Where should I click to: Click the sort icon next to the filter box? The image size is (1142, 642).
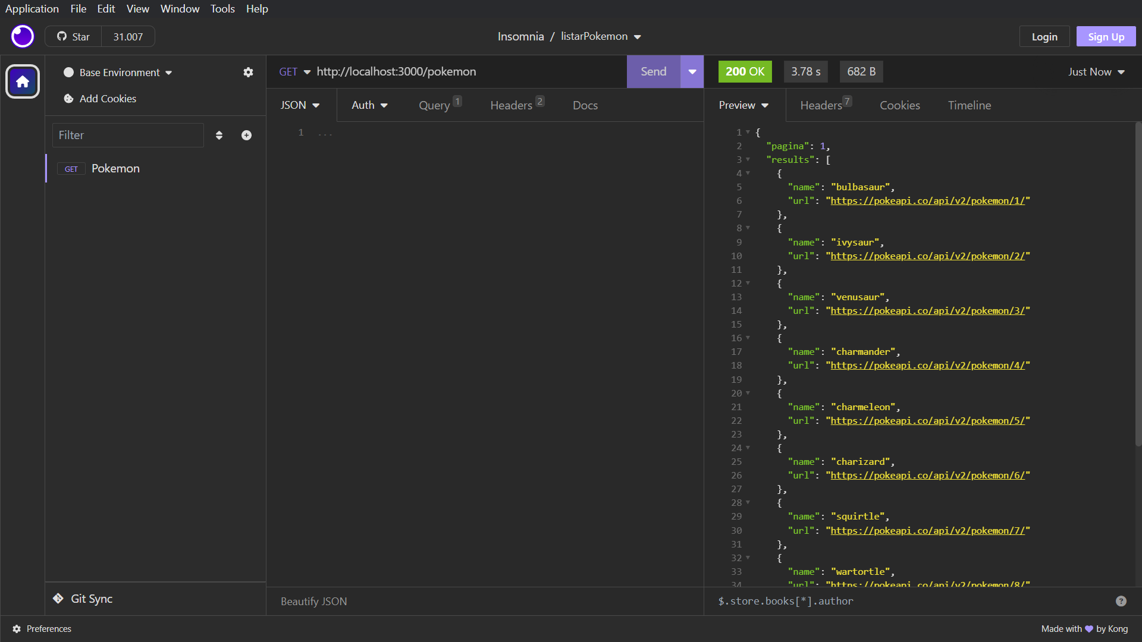pyautogui.click(x=219, y=135)
